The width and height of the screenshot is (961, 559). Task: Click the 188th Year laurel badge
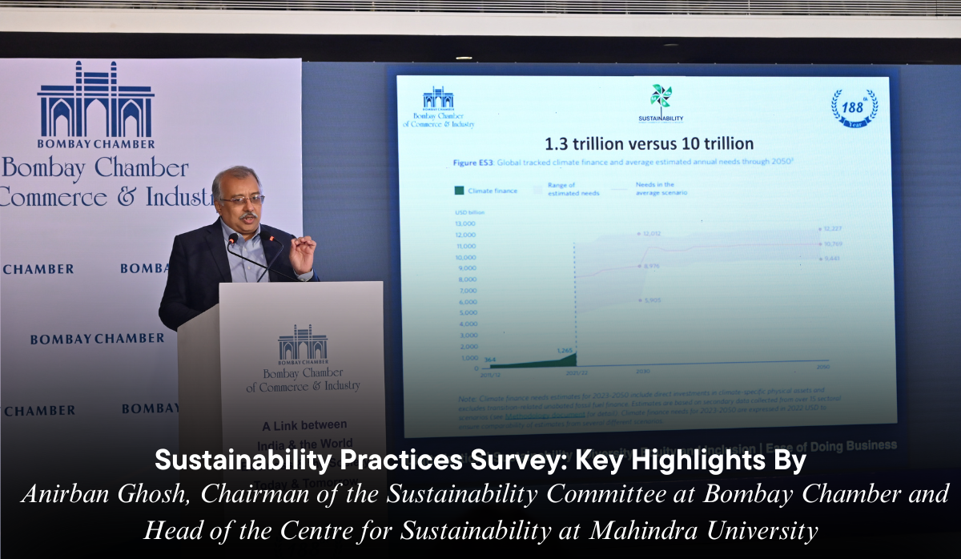click(x=854, y=107)
